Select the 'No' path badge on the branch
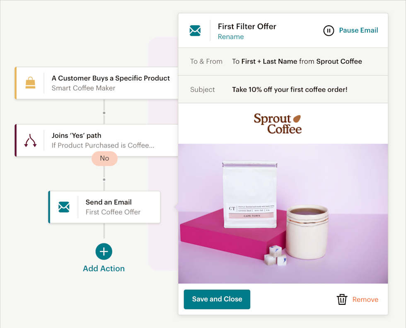The image size is (406, 328). click(104, 158)
